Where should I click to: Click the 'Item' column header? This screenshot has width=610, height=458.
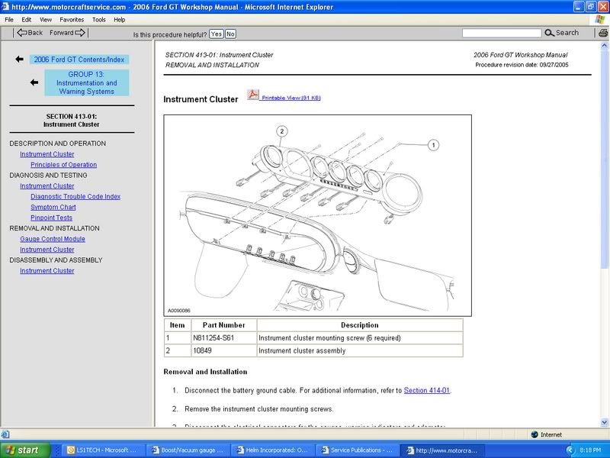point(178,325)
